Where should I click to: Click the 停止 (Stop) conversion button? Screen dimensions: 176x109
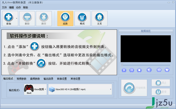[161, 83]
